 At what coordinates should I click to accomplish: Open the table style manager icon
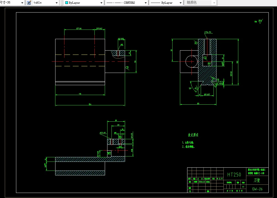[29, 3]
